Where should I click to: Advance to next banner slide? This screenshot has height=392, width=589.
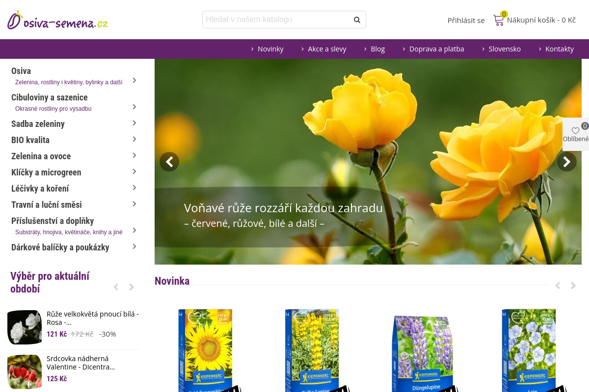coord(566,162)
